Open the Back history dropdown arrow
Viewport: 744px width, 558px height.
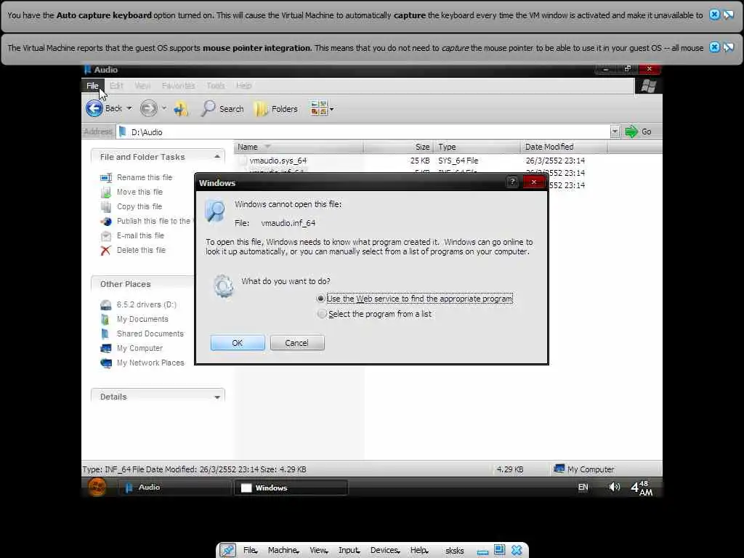coord(129,109)
